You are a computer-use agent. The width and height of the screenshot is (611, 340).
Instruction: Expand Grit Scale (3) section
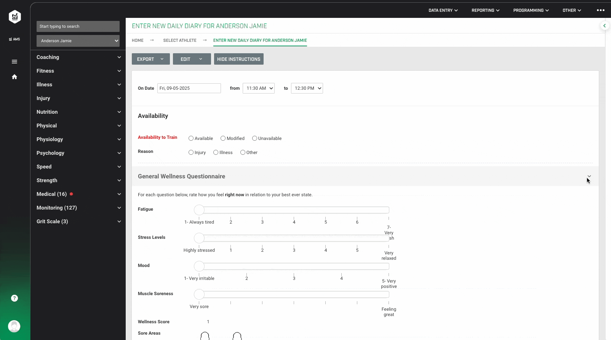pos(78,221)
